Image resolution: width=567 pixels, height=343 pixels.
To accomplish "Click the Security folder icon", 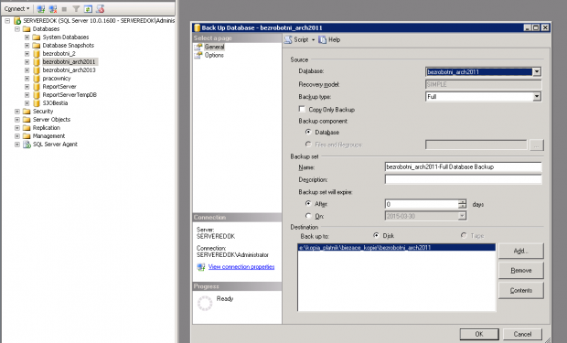I will [27, 112].
